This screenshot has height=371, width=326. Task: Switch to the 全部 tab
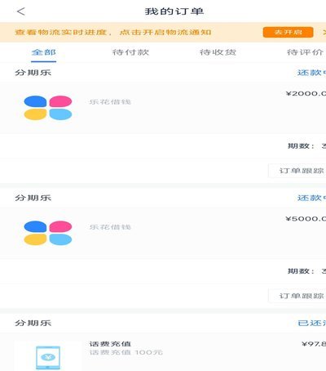[44, 52]
